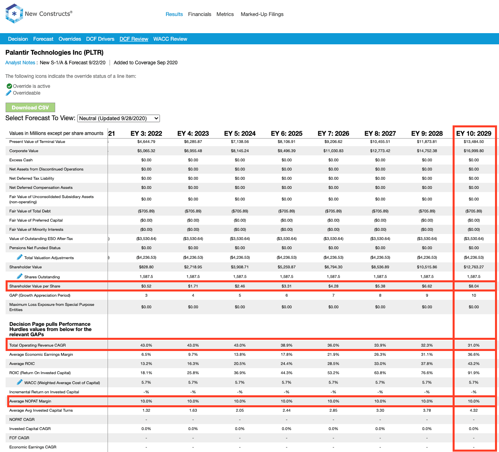Open the Results top navigation item

click(174, 14)
